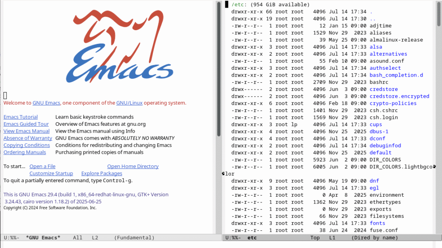This screenshot has width=442, height=248.
Task: Click the parent directory '..' entry
Action: pos(373,19)
